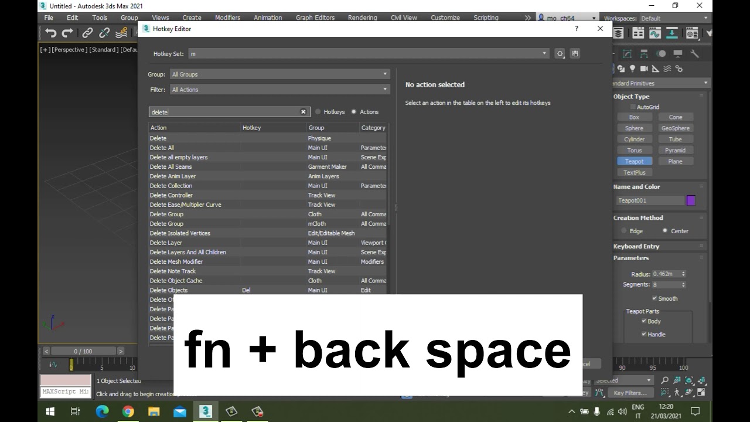This screenshot has height=422, width=750.
Task: Open the Group All Groups dropdown
Action: coord(279,74)
